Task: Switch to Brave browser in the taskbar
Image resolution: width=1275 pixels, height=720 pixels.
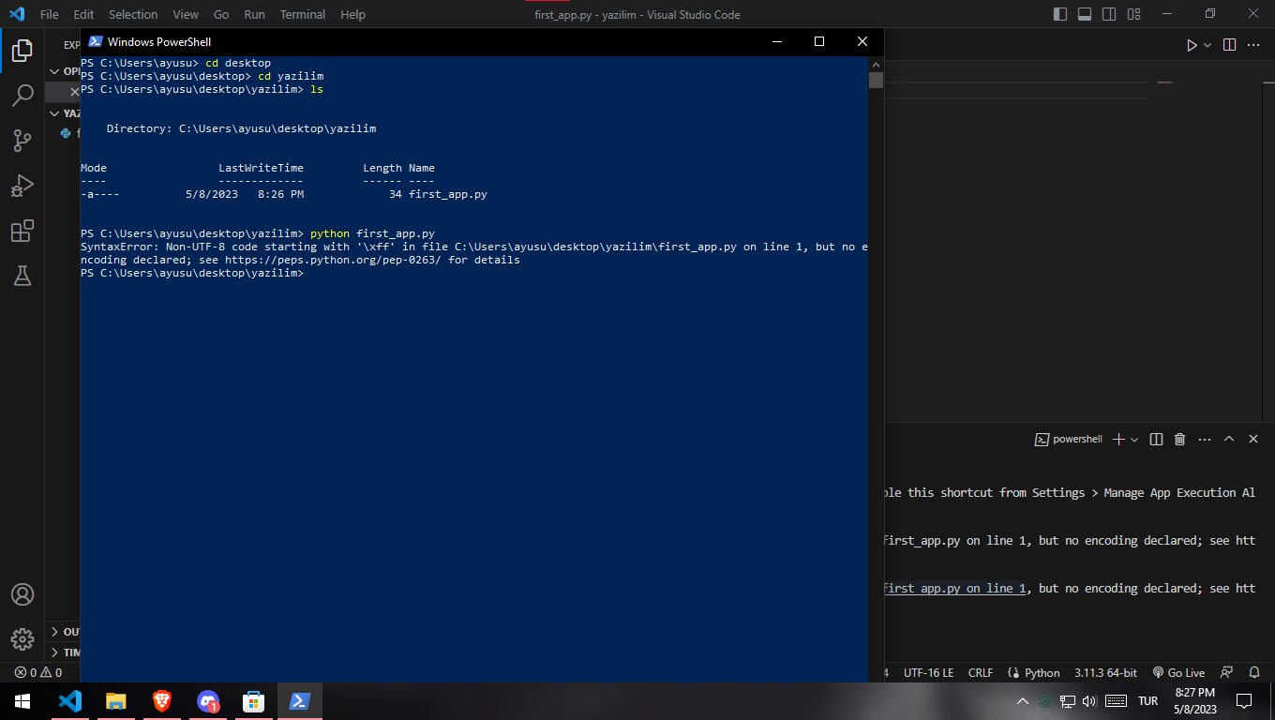Action: pyautogui.click(x=162, y=701)
